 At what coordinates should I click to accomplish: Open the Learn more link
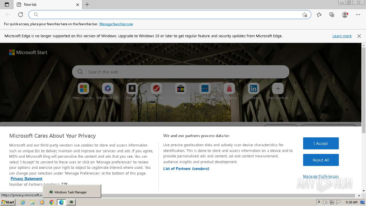point(342,36)
